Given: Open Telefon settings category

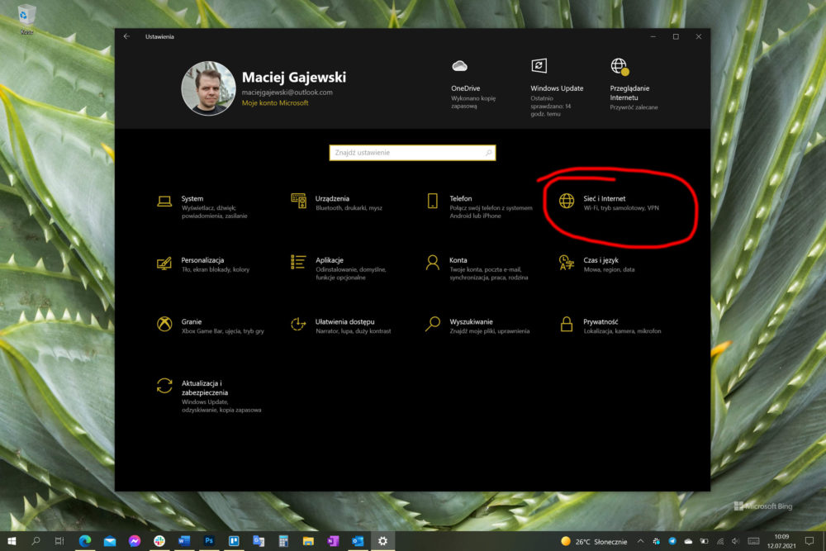Looking at the screenshot, I should tap(479, 207).
